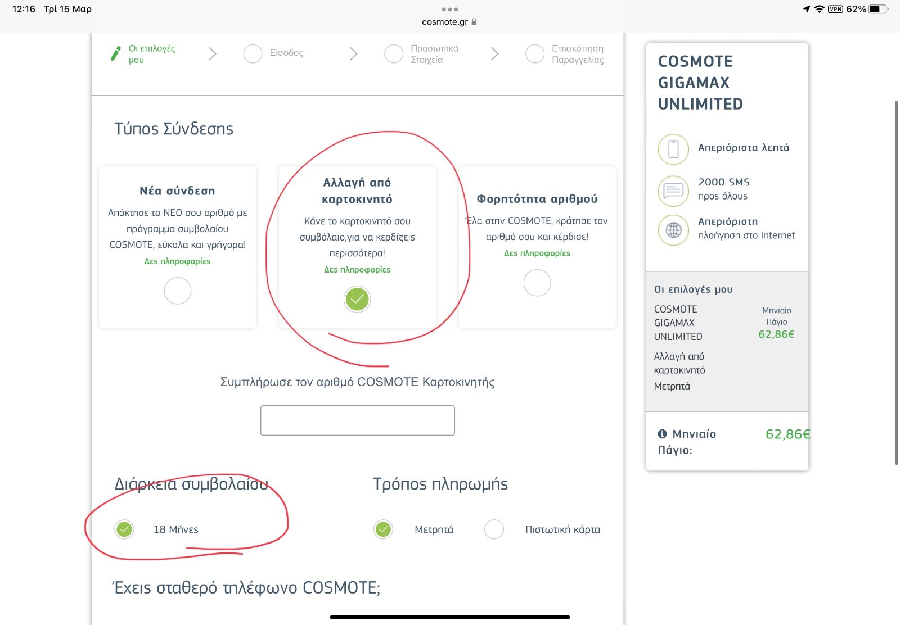Image resolution: width=900 pixels, height=625 pixels.
Task: Click the Είσοδος step circle
Action: pyautogui.click(x=253, y=54)
